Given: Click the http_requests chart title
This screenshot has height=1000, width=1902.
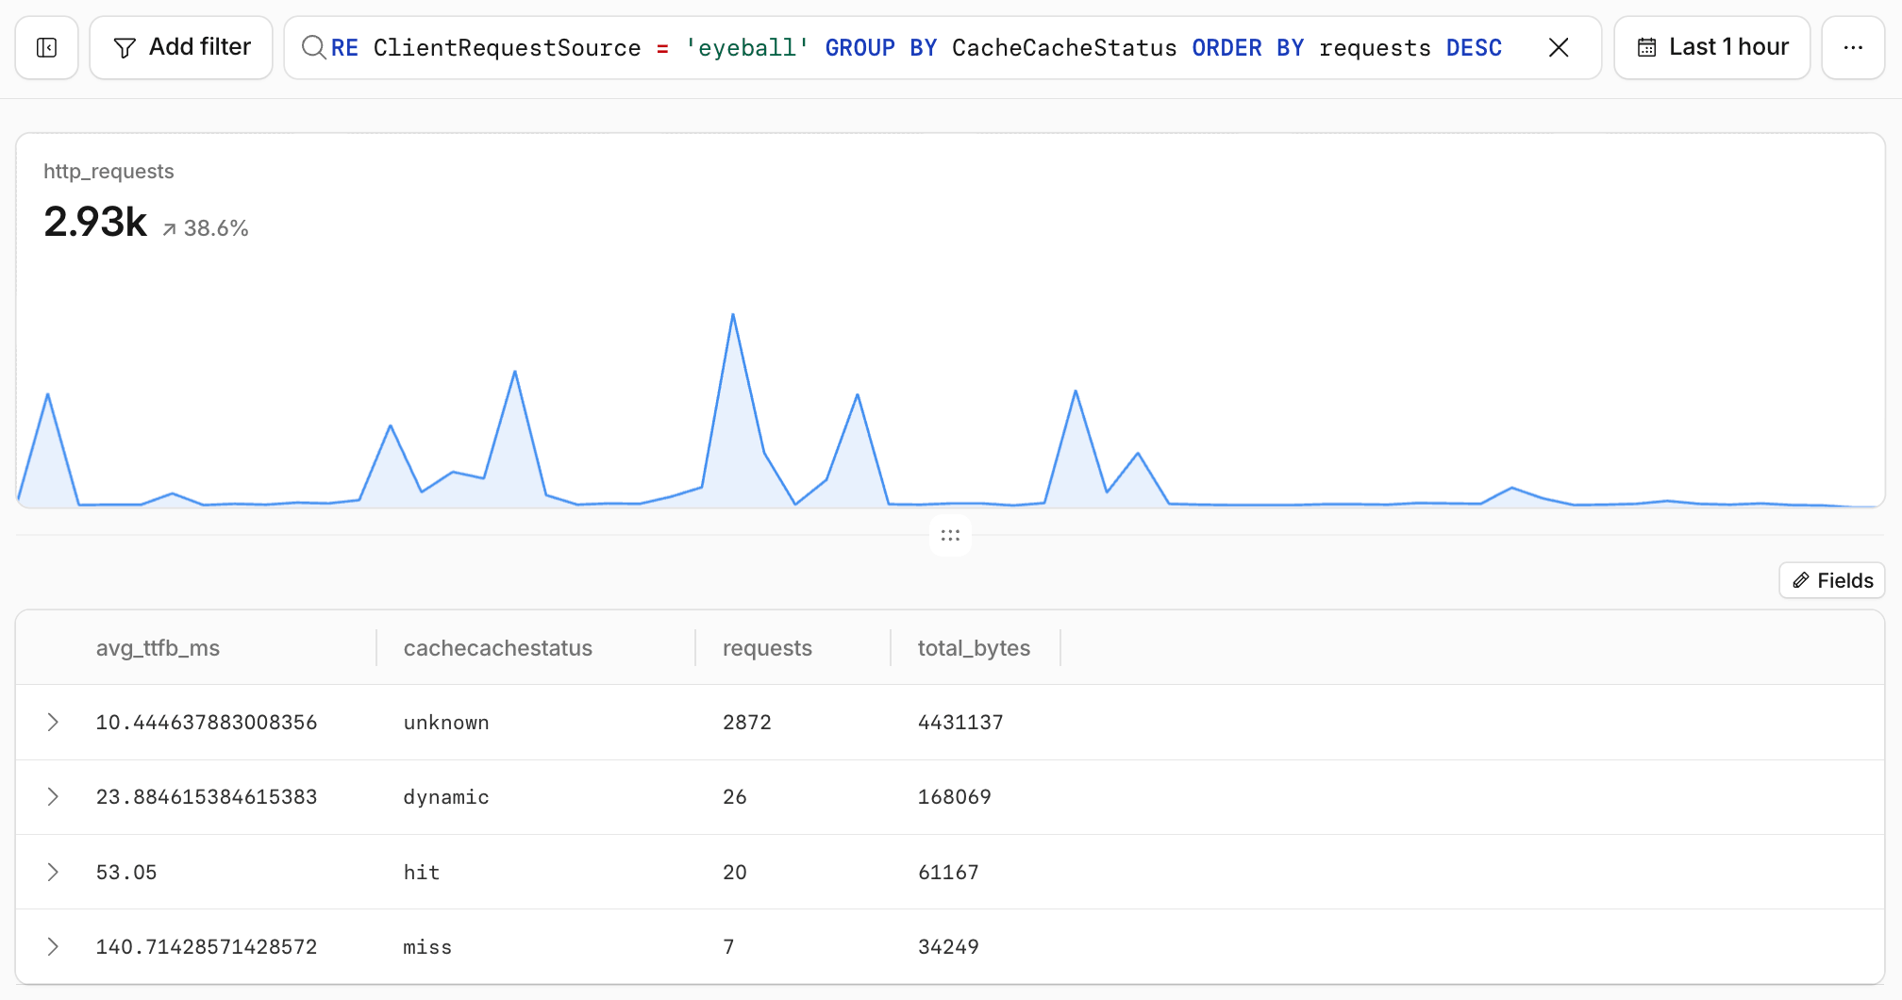Looking at the screenshot, I should pyautogui.click(x=108, y=172).
